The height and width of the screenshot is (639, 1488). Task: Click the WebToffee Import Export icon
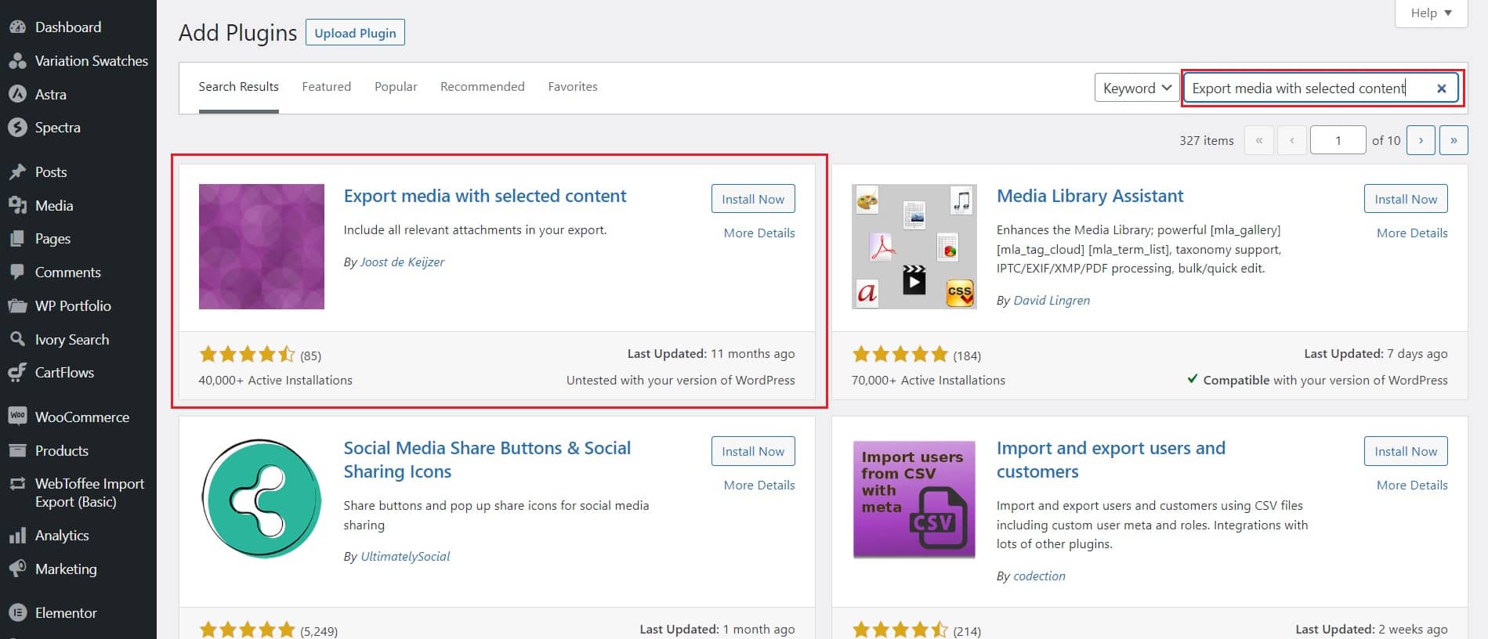coord(17,484)
